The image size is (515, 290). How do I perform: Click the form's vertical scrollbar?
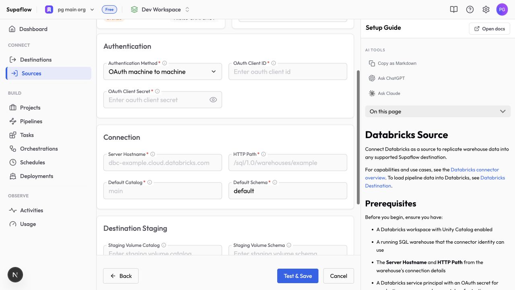(x=358, y=137)
